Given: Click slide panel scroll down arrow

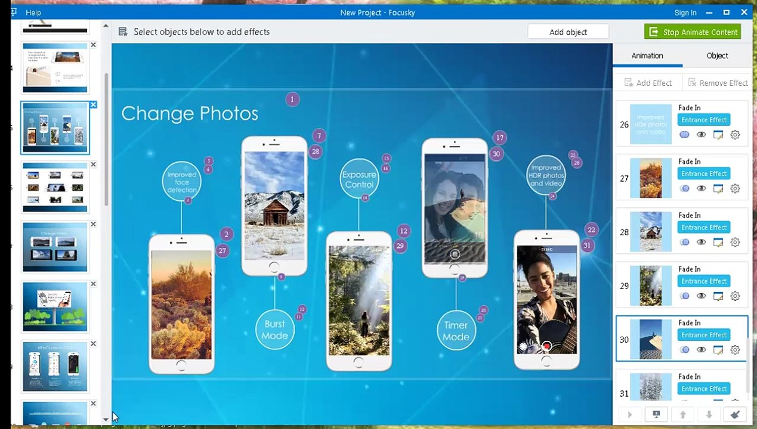Looking at the screenshot, I should [x=106, y=419].
